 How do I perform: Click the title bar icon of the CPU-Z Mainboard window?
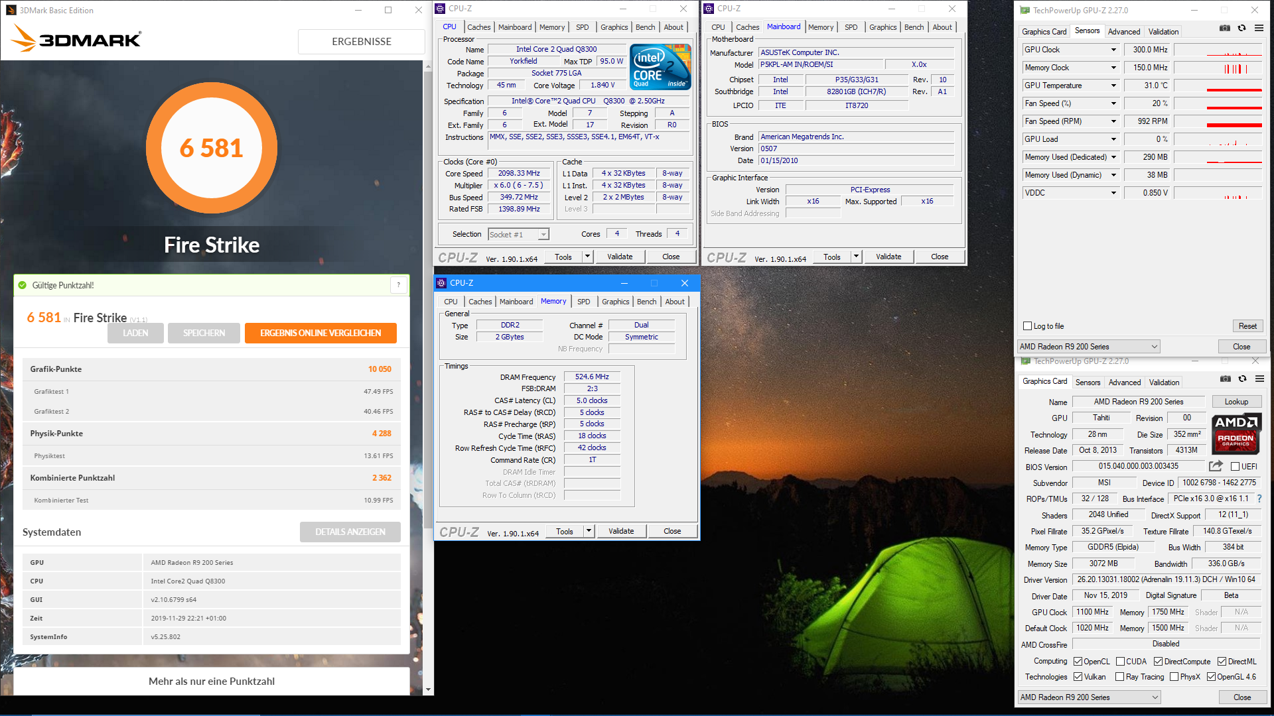709,9
